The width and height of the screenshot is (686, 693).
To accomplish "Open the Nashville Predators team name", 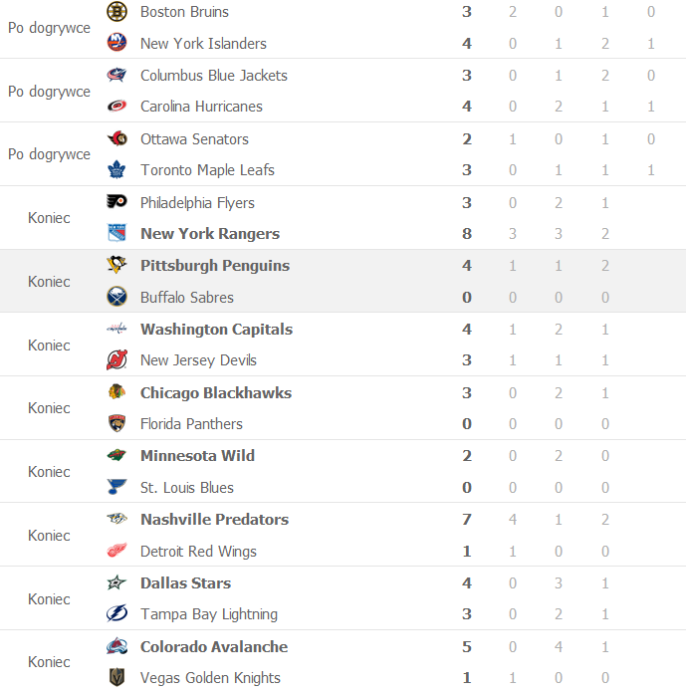I will (214, 520).
